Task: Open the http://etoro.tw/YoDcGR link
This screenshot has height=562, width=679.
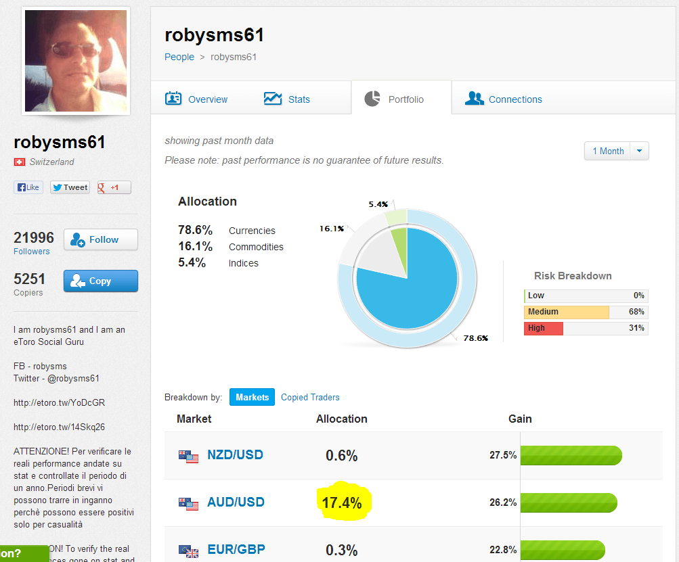Action: click(58, 402)
